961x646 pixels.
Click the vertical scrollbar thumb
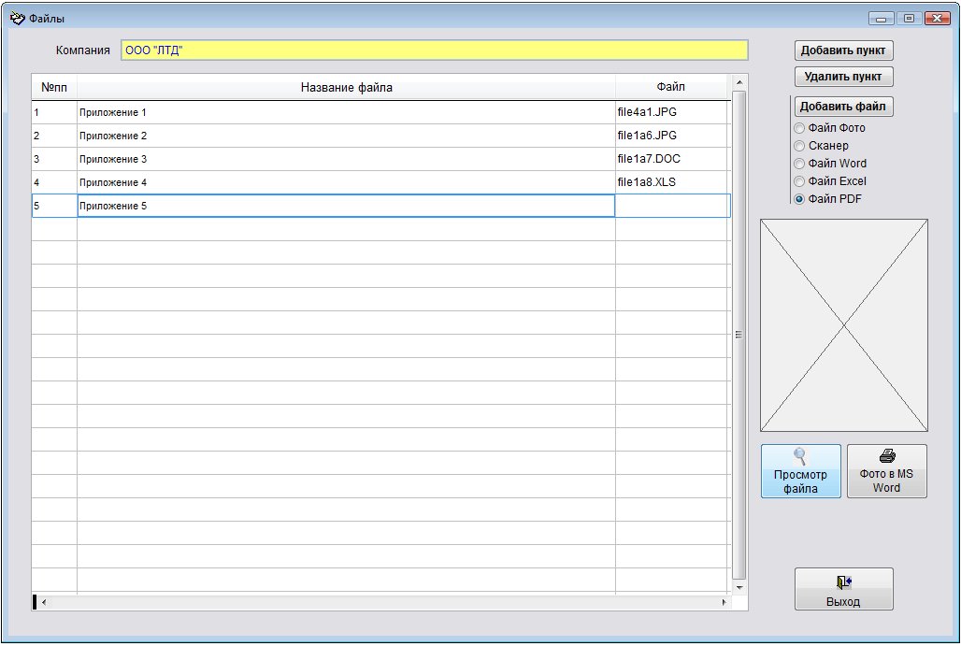[x=739, y=335]
